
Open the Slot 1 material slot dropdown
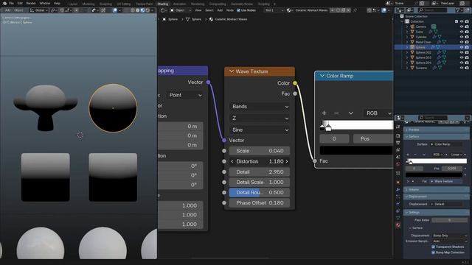coord(274,10)
